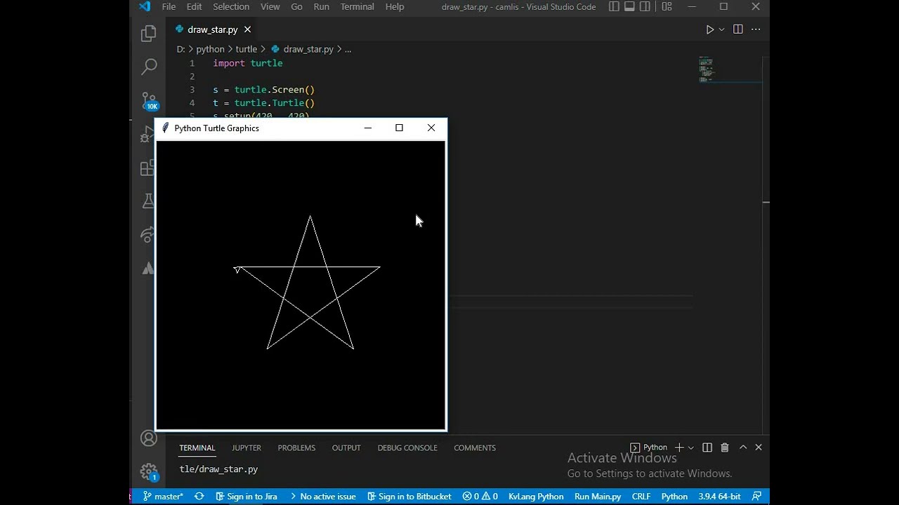Open the Run menu
The width and height of the screenshot is (899, 505).
[321, 6]
